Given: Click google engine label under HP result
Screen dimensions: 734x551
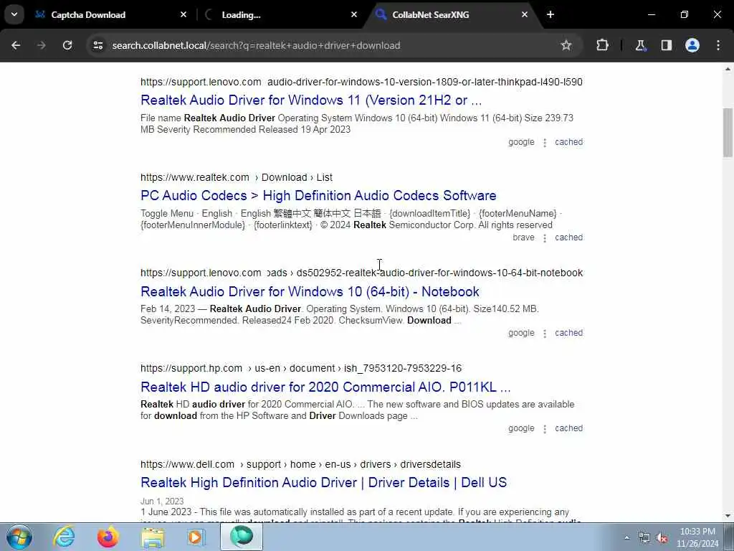Looking at the screenshot, I should click(521, 428).
